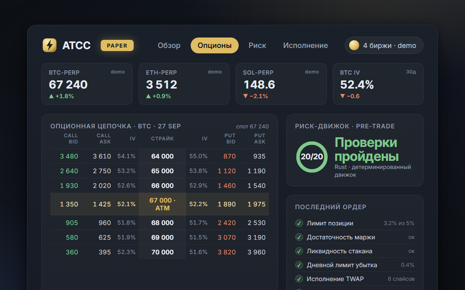
Task: Select the 66 000 strike
Action: tap(162, 186)
